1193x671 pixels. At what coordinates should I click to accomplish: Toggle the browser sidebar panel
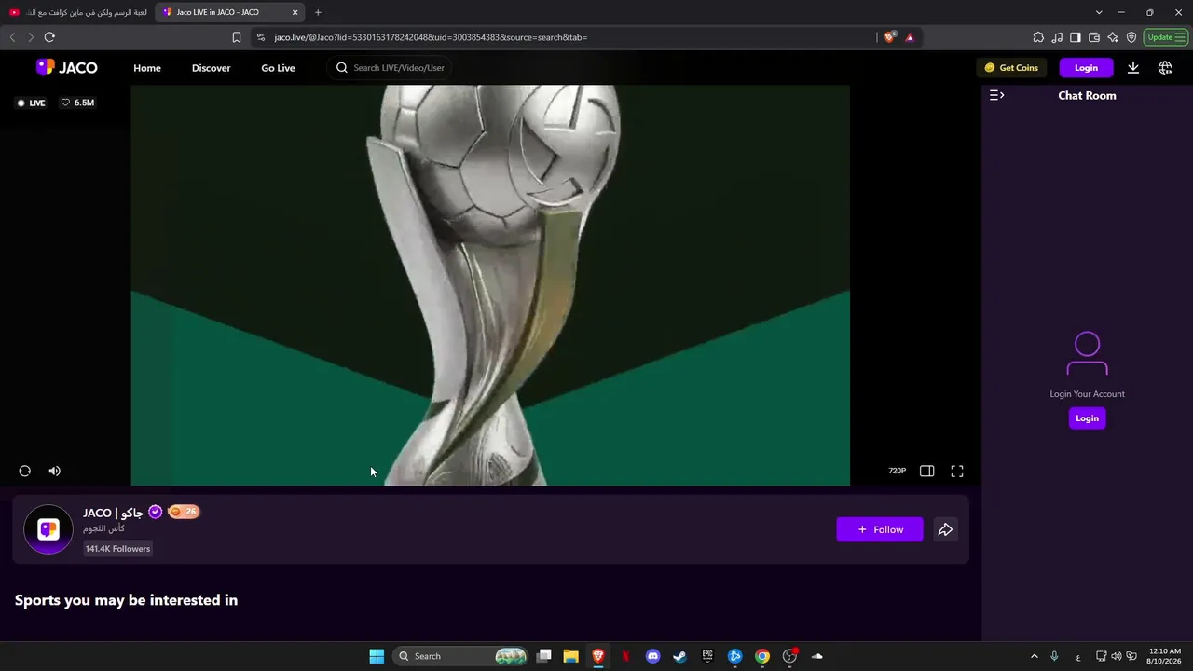point(1076,37)
